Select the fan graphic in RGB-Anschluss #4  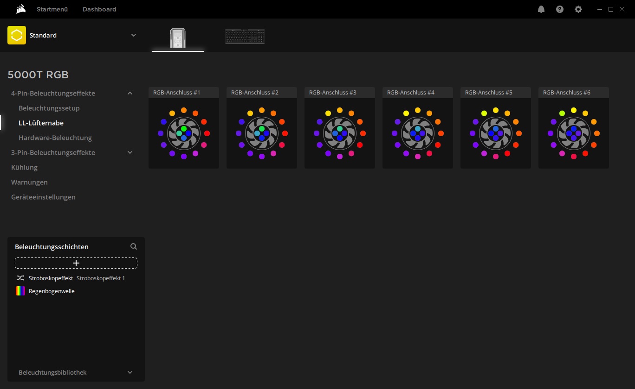click(418, 133)
